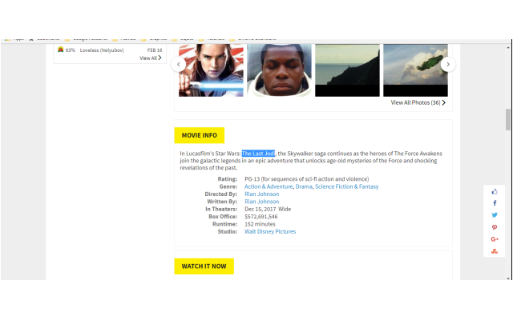
Task: Open the Millennium Falcon sky photo thumbnail
Action: [x=415, y=70]
